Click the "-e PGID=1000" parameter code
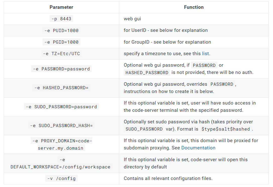 point(61,42)
